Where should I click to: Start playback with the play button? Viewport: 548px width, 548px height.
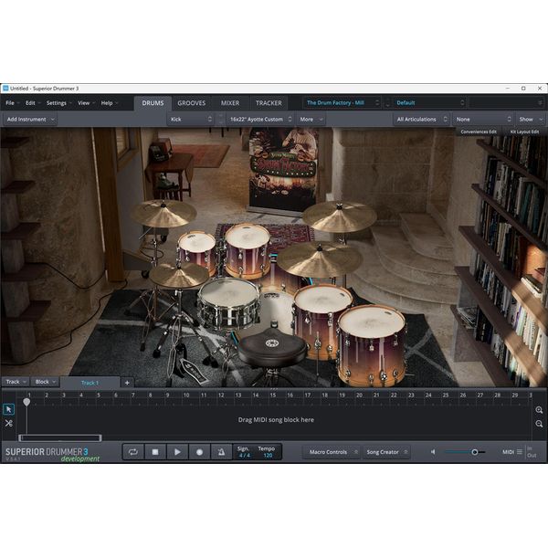pos(177,452)
